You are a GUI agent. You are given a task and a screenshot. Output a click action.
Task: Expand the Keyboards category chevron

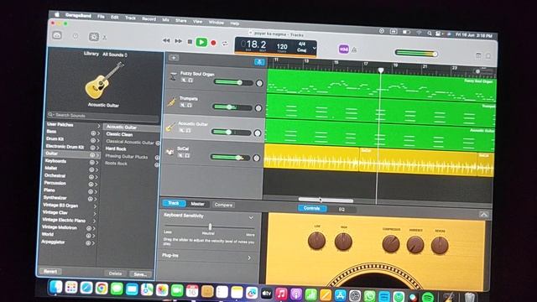click(x=97, y=162)
